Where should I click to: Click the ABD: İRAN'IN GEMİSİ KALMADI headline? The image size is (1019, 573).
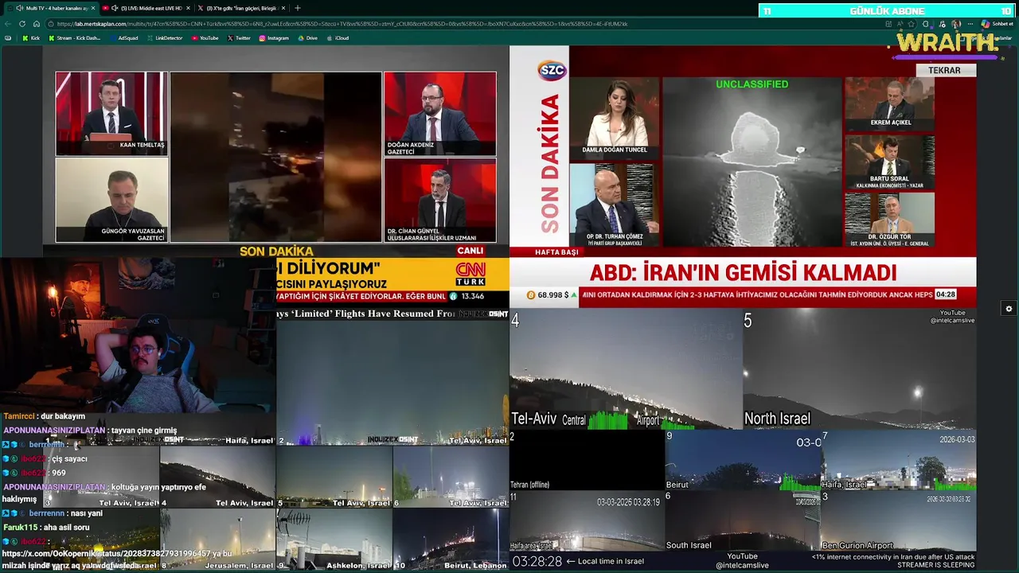[743, 272]
